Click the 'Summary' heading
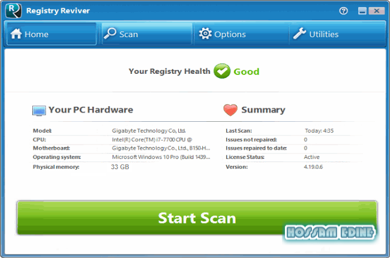390x258 pixels. point(263,110)
